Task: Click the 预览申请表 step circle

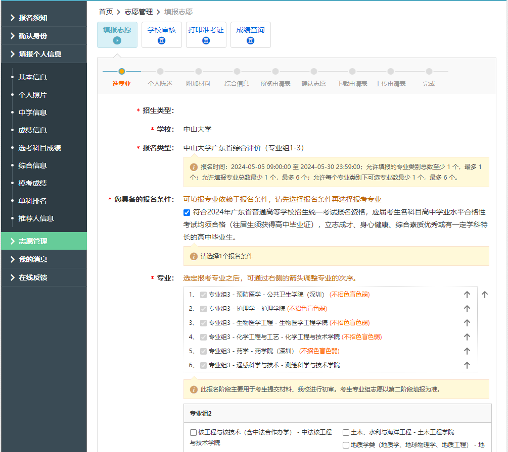Action: click(x=275, y=71)
